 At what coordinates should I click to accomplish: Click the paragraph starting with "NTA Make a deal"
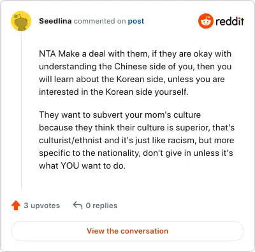[x=135, y=73]
